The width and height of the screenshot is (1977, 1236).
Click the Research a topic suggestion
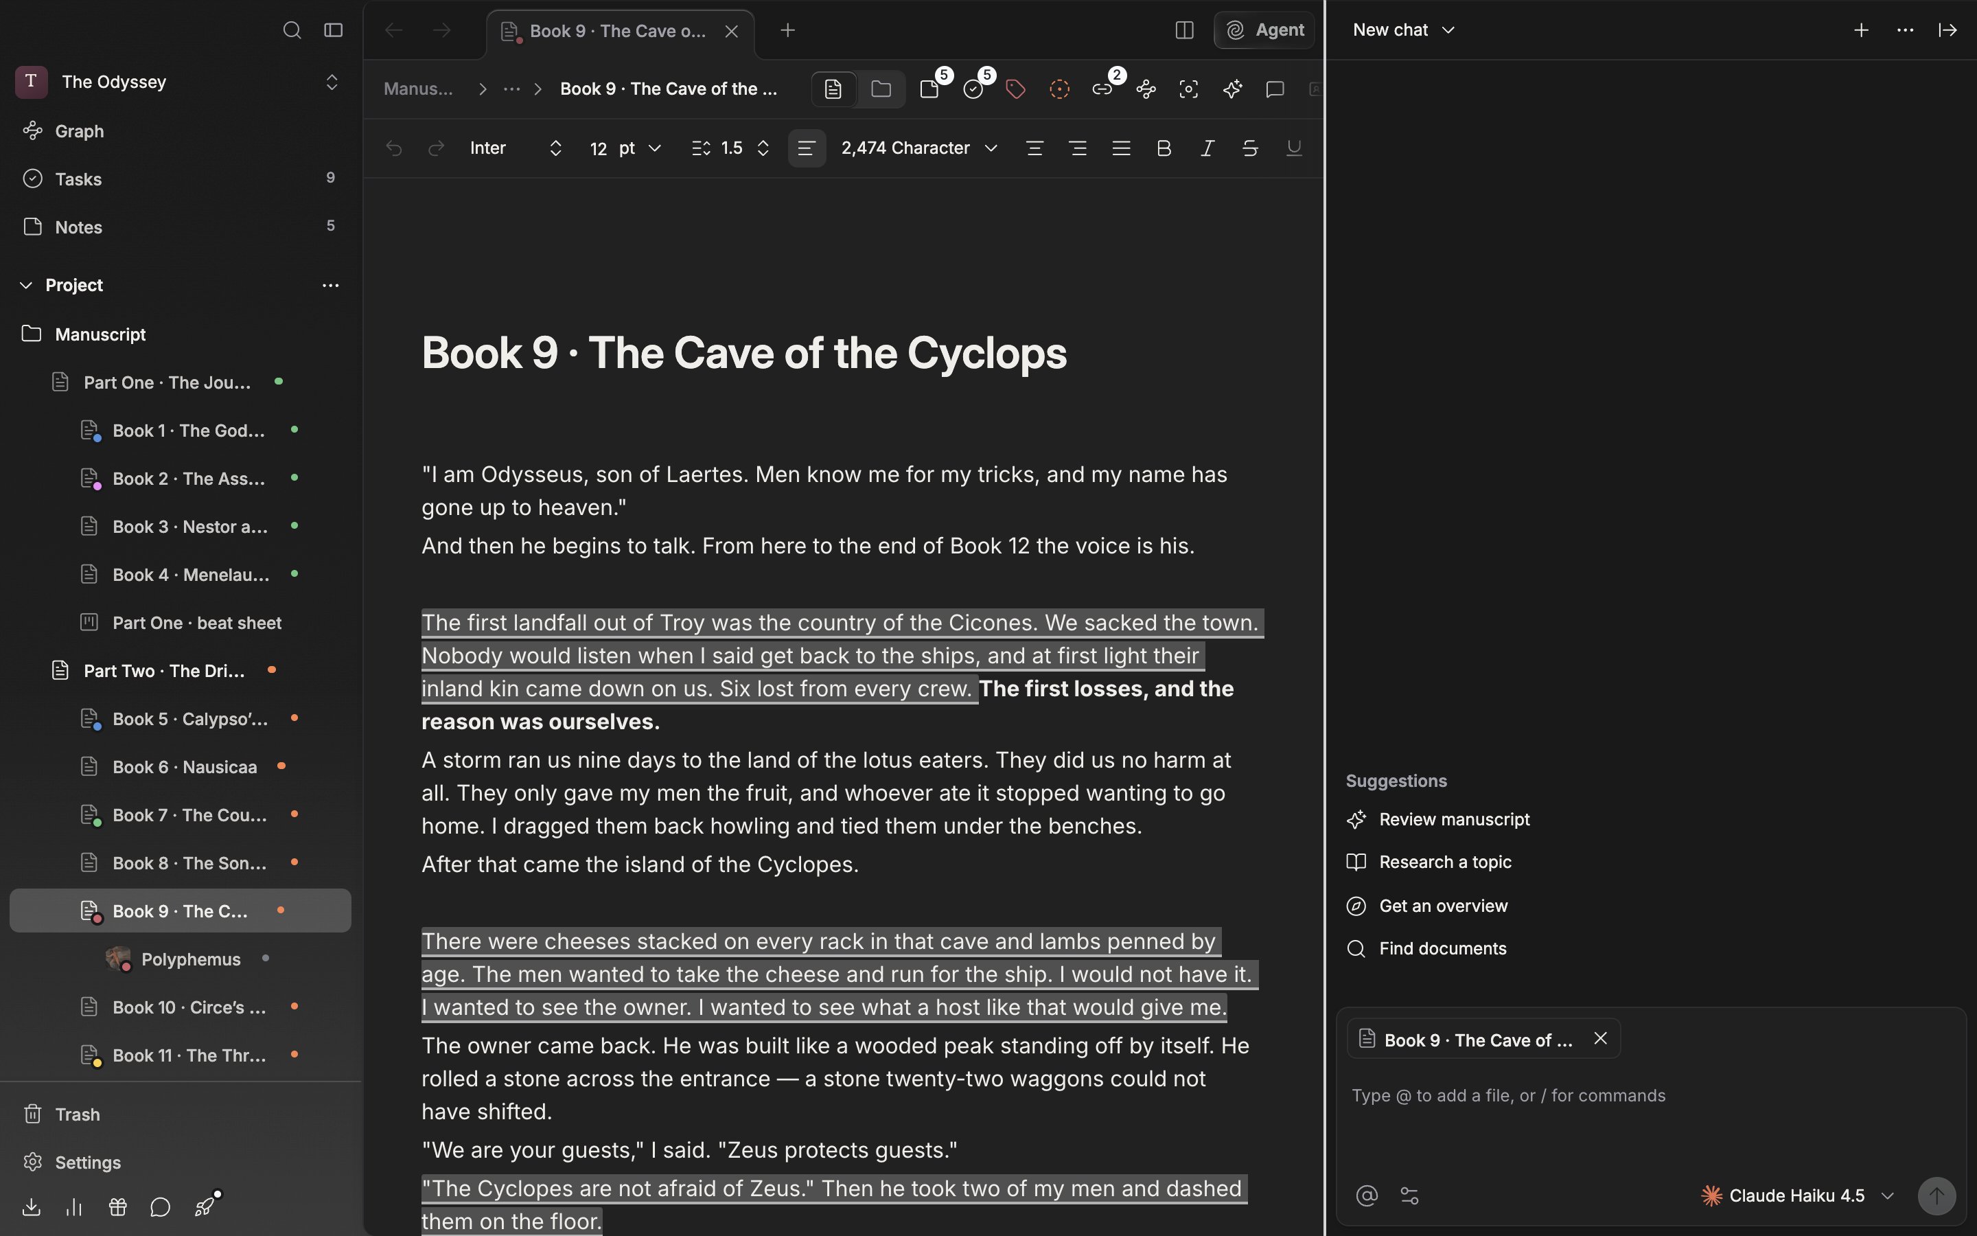click(x=1430, y=862)
